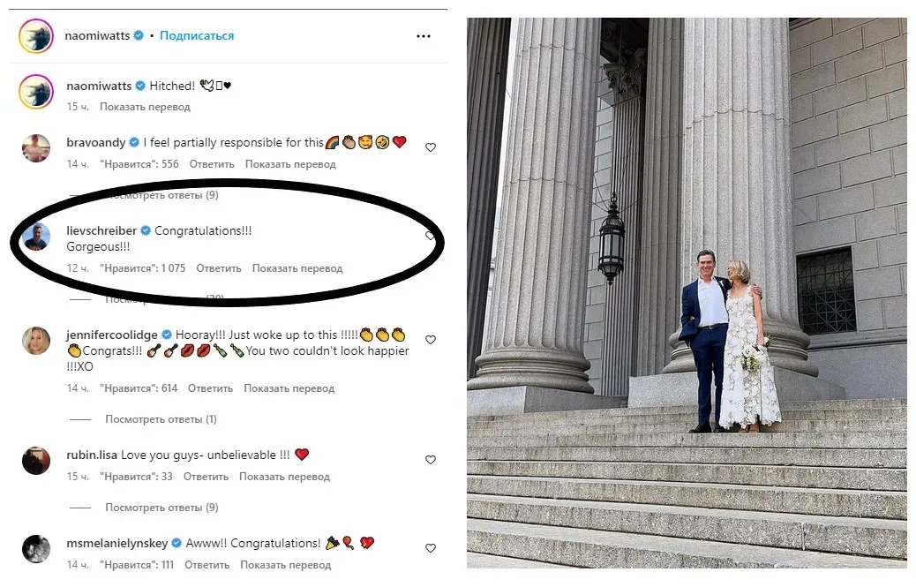Expand 1 reply under jennifercoolidge's comment
Screen dimensions: 916x587
coord(161,419)
